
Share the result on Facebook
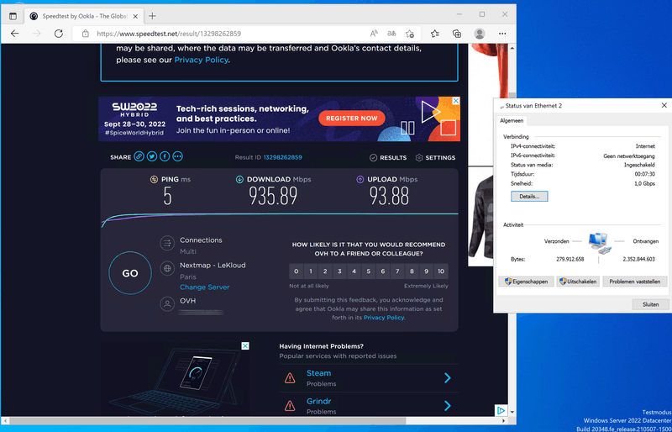(165, 156)
